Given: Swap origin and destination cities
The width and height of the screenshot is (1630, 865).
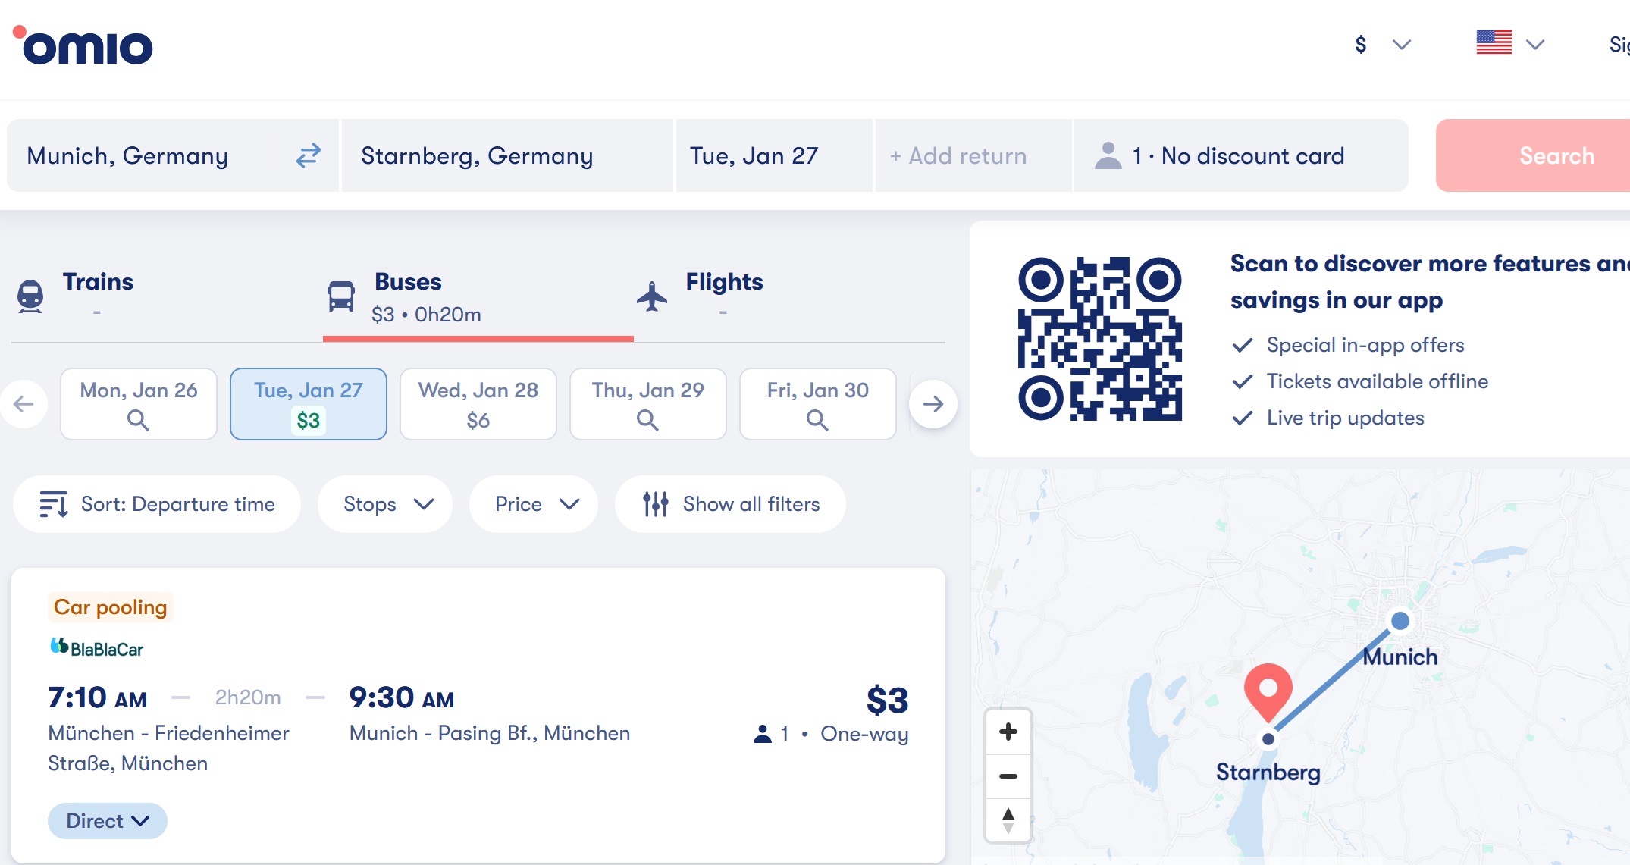Looking at the screenshot, I should pyautogui.click(x=308, y=155).
